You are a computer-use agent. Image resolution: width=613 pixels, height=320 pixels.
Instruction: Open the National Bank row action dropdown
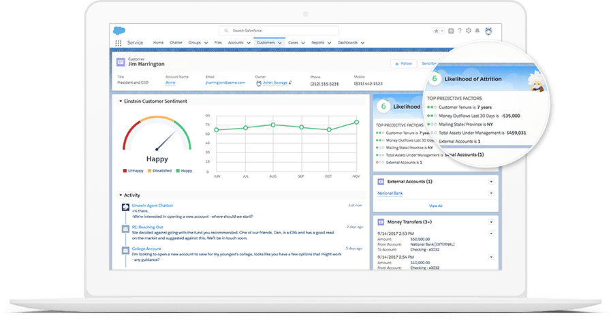click(491, 193)
